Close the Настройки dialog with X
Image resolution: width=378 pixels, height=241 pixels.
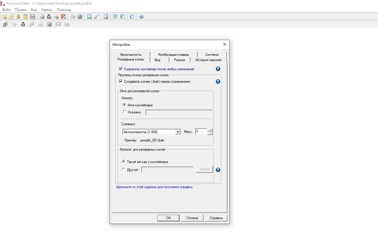point(224,44)
